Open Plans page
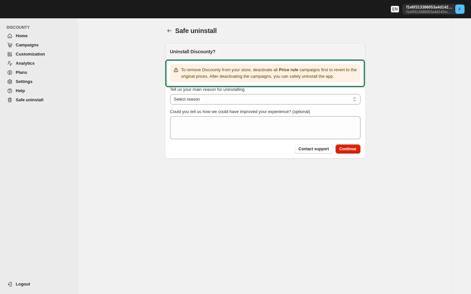This screenshot has height=294, width=471. click(21, 73)
